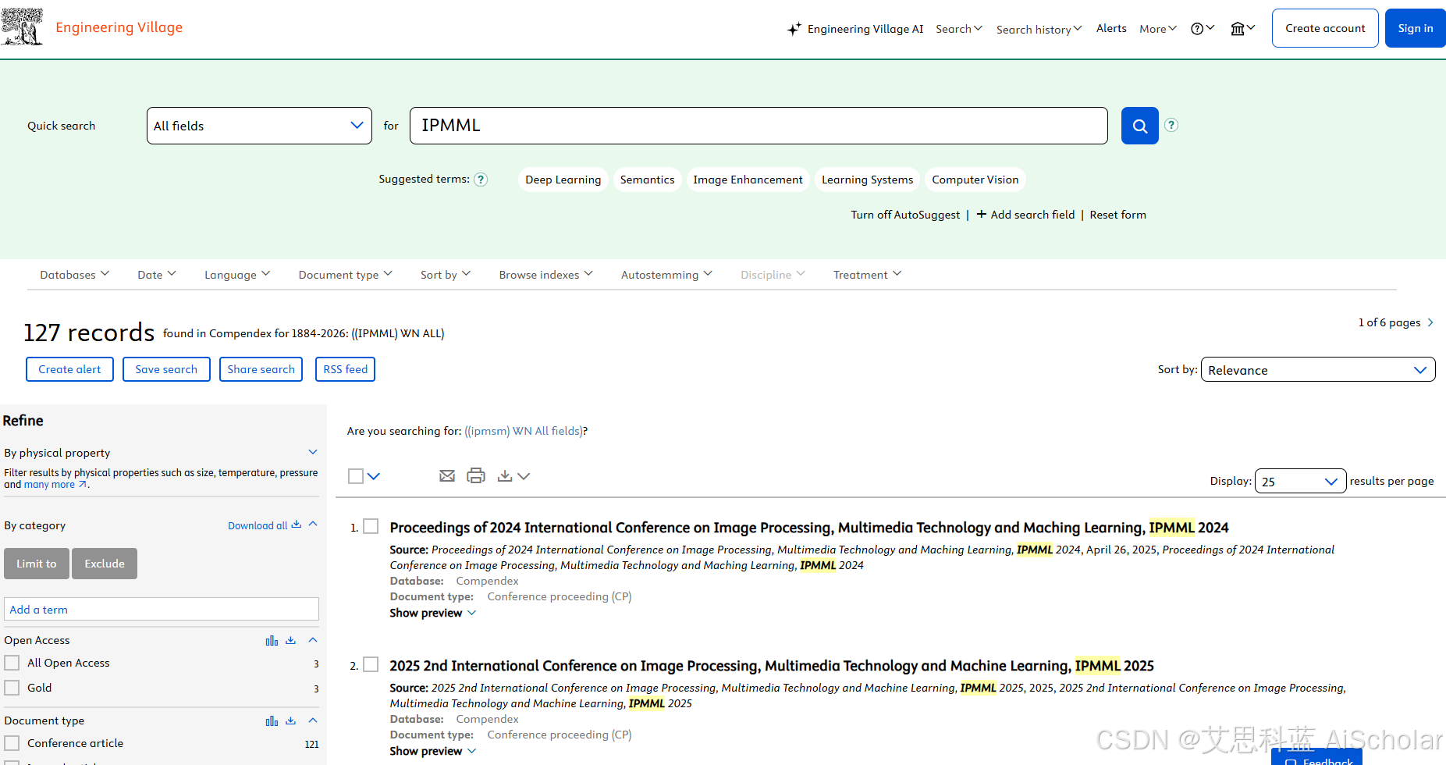Open the Language filter menu

[237, 275]
